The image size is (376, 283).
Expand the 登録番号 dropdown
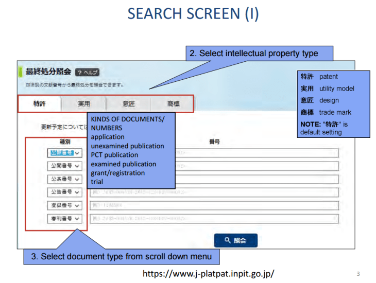coord(64,205)
